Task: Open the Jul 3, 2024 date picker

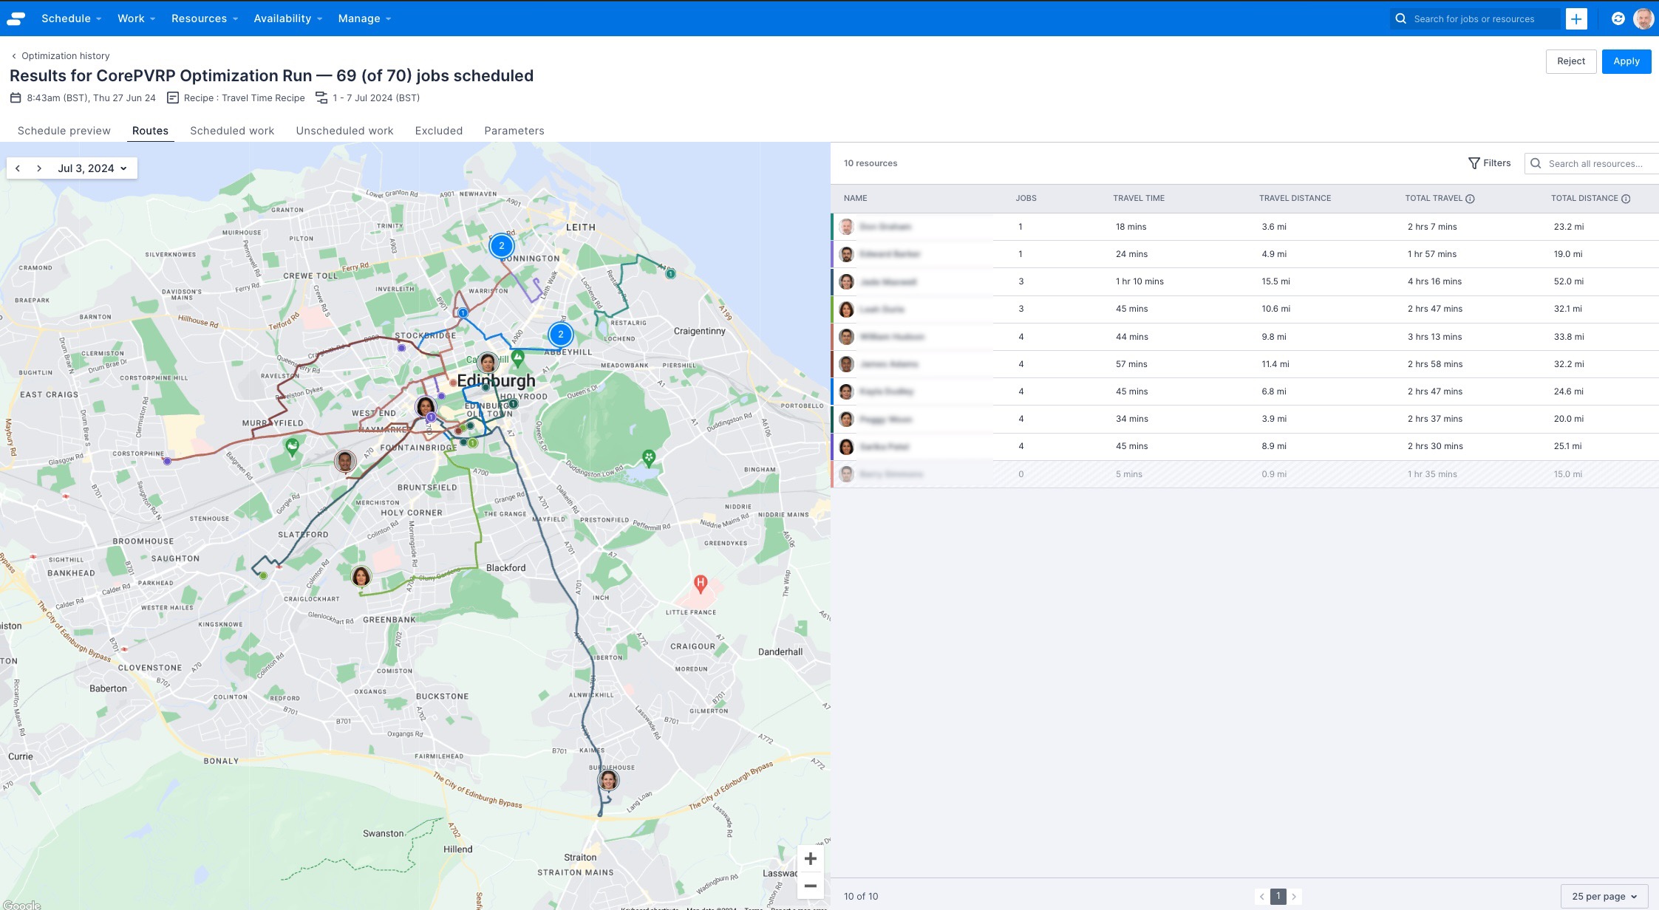Action: (92, 168)
